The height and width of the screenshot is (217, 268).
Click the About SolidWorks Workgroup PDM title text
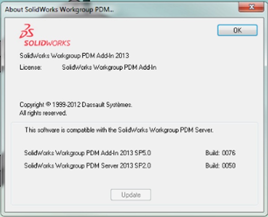pyautogui.click(x=59, y=9)
